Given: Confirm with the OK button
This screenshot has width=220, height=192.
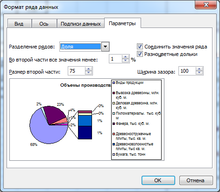Looking at the screenshot, I should pos(158,180).
